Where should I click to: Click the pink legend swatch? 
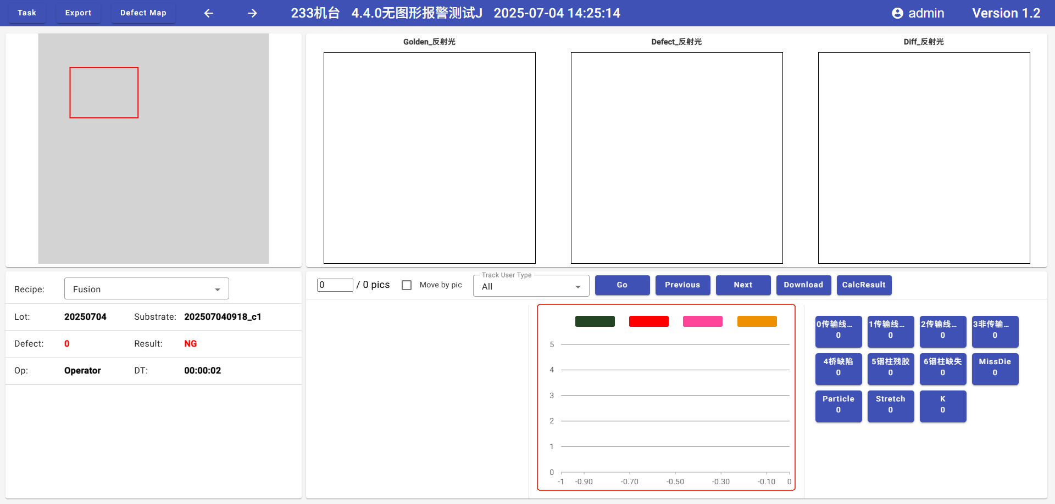(703, 321)
